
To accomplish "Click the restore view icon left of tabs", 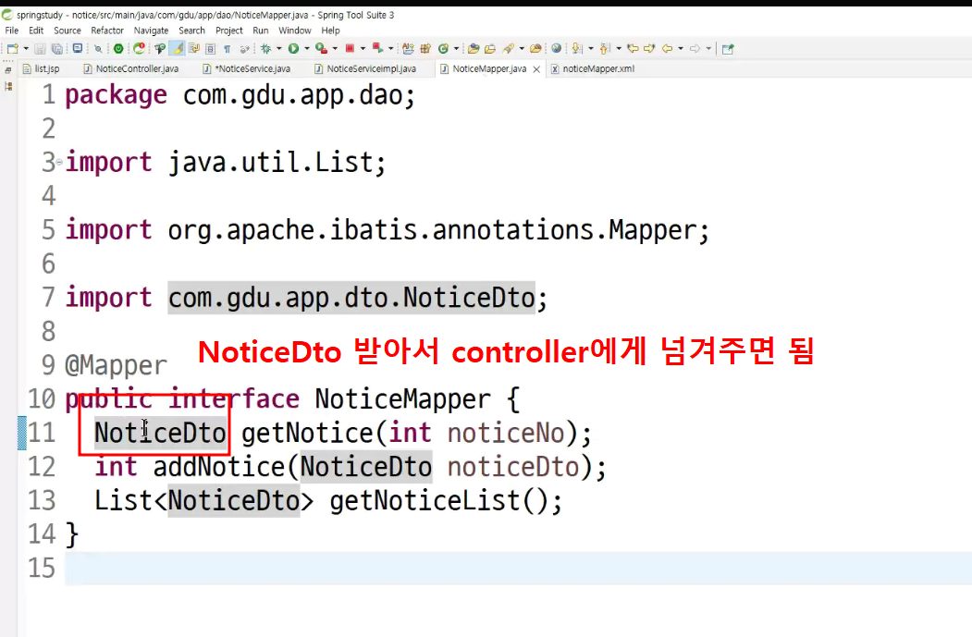I will [8, 69].
